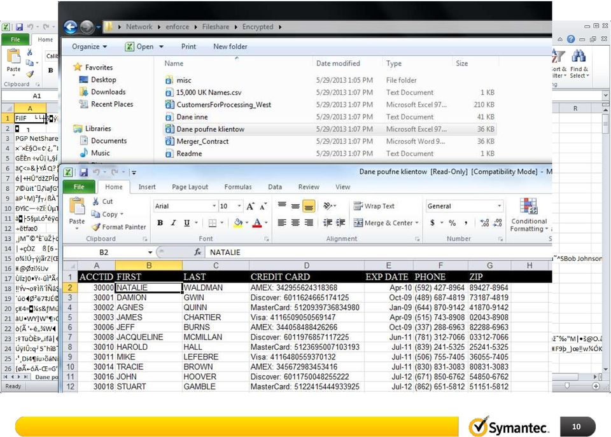
Task: Align text left in front Excel
Action: [282, 223]
